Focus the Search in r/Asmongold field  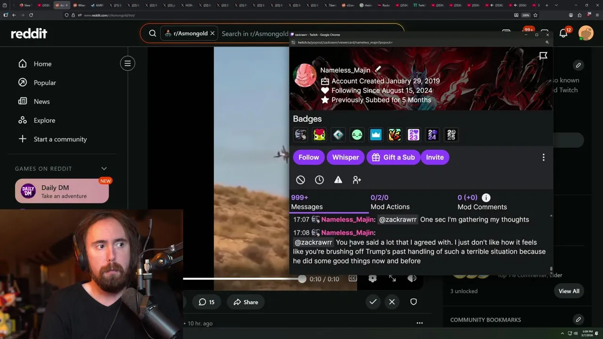(x=255, y=33)
